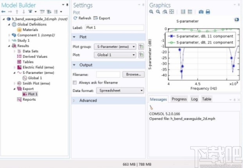The image size is (243, 168).
Task: Open Model Builder window menu arrow
Action: click(63, 5)
